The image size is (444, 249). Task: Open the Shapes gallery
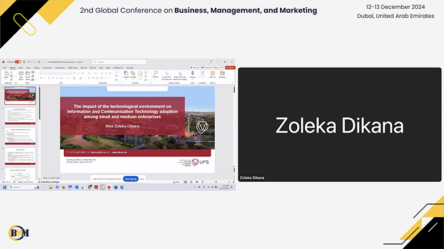[126, 74]
